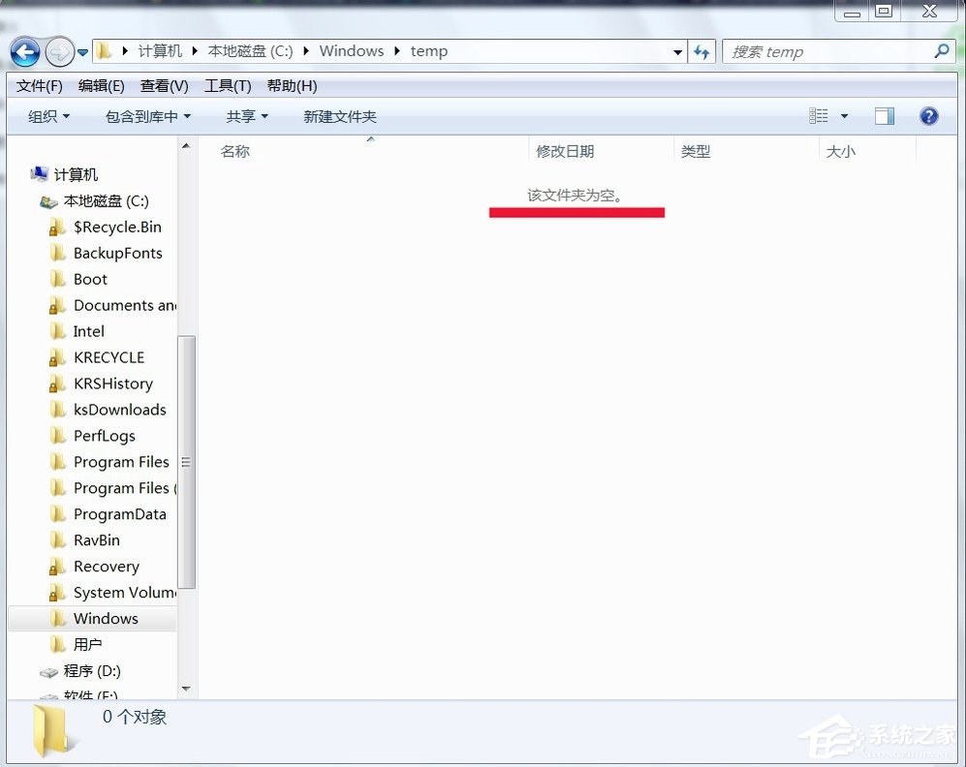Click the search magnifier in the search box
Image resolution: width=966 pixels, height=767 pixels.
pyautogui.click(x=941, y=51)
